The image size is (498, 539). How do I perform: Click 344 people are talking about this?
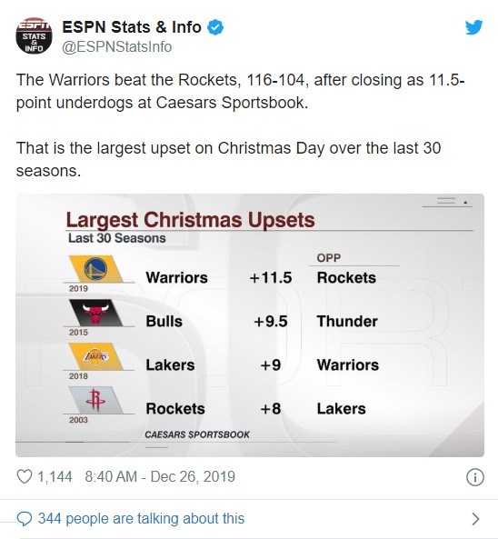point(141,518)
